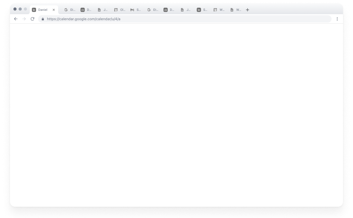Screen dimensions: 353x218
Task: Click the padlock site info icon
Action: (43, 19)
